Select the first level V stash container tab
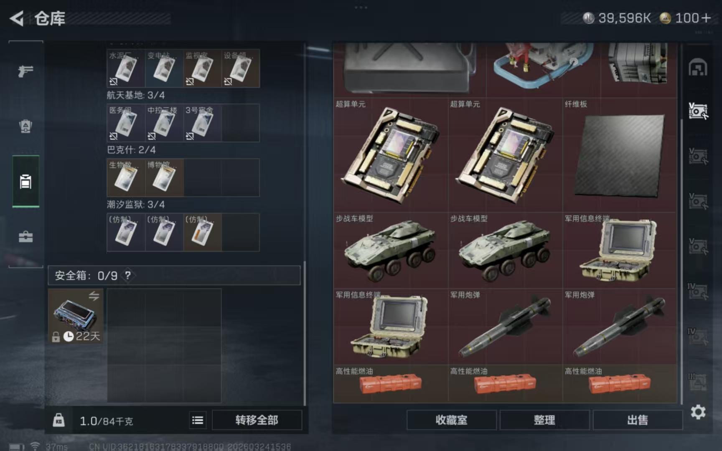The width and height of the screenshot is (722, 451). tap(698, 111)
